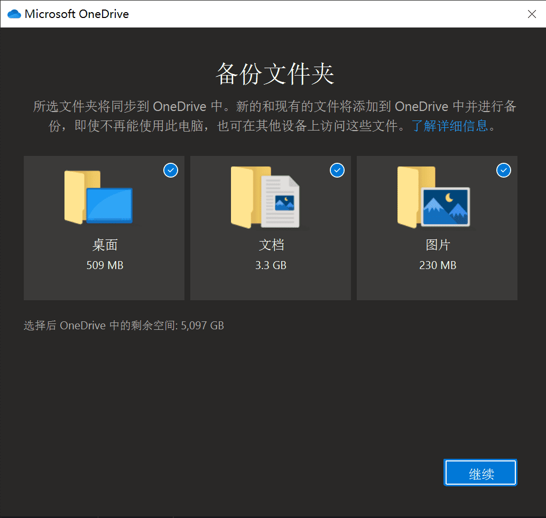This screenshot has width=546, height=518.
Task: Click the 文档 (Documents) folder icon
Action: pos(265,197)
